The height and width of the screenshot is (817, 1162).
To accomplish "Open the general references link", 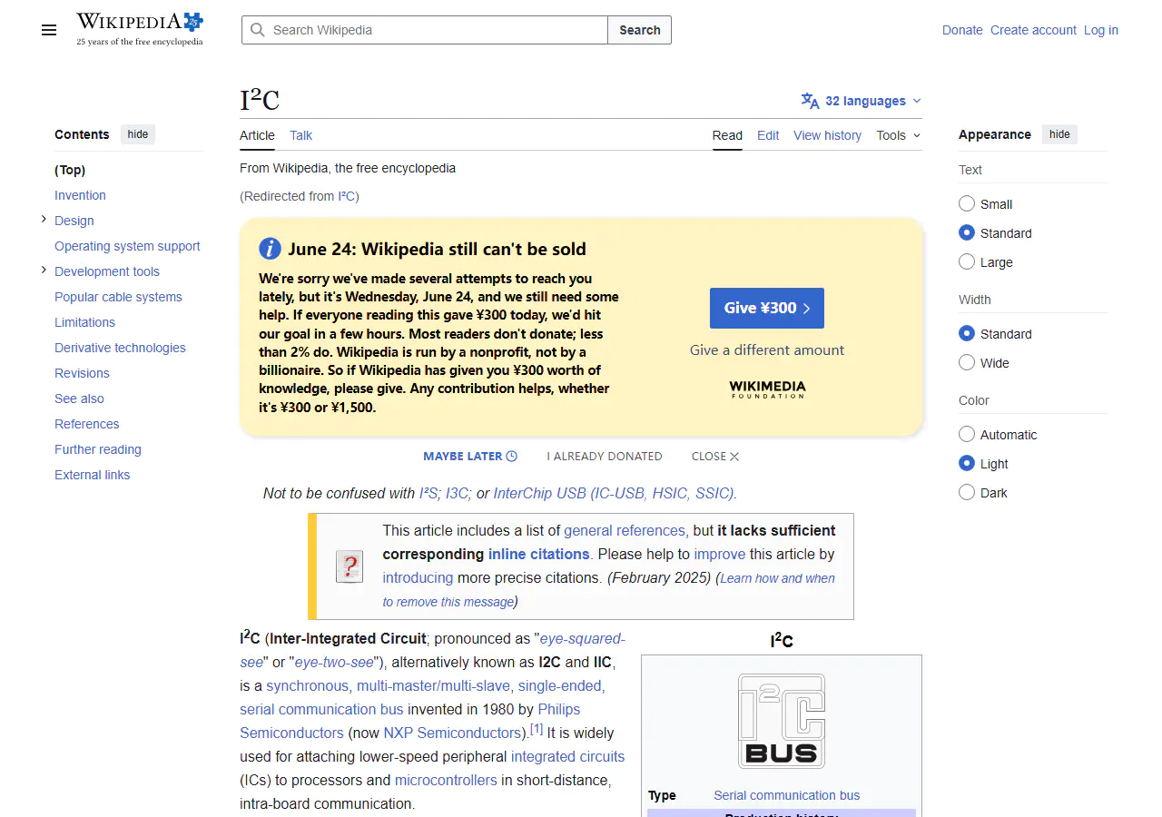I will pyautogui.click(x=625, y=530).
